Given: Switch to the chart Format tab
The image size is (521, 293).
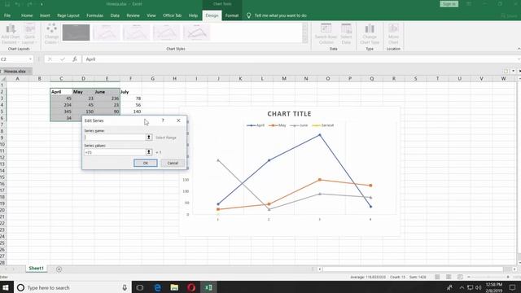Looking at the screenshot, I should point(231,15).
